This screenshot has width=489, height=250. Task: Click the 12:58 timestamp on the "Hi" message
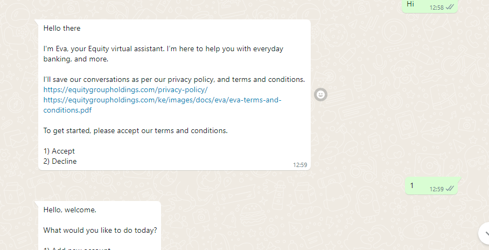(437, 8)
